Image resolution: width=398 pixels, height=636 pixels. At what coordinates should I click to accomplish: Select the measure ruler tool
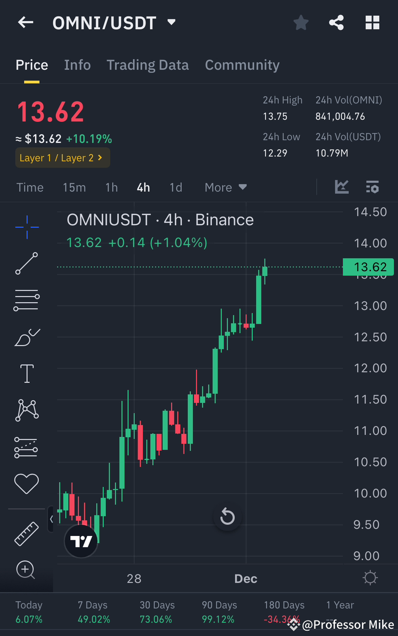point(26,534)
